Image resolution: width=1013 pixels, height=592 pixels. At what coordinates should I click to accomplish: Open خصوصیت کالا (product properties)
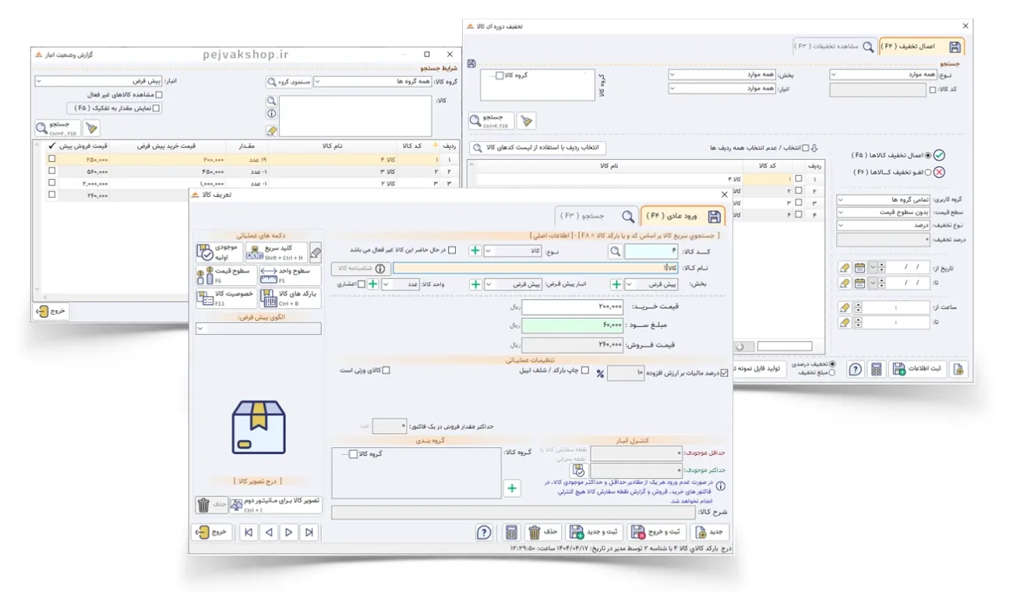tap(225, 298)
